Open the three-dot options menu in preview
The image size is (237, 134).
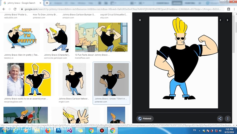coord(228,118)
